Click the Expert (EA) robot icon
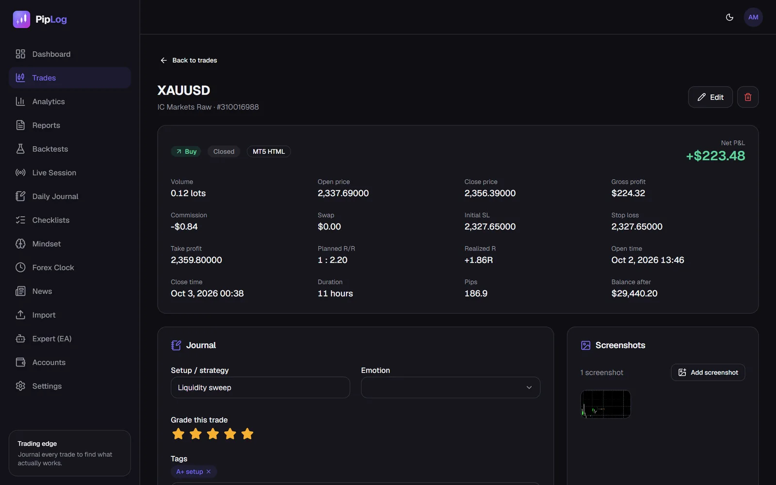This screenshot has width=776, height=485. click(x=20, y=339)
